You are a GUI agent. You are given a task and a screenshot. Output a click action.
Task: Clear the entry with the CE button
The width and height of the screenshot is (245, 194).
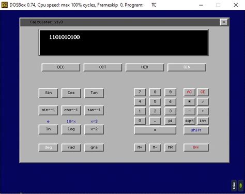(203, 92)
